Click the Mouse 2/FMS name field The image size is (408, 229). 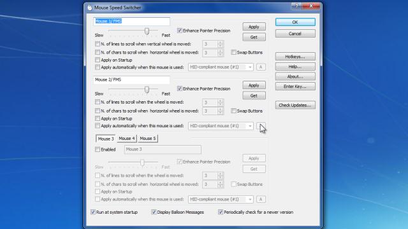click(x=132, y=80)
